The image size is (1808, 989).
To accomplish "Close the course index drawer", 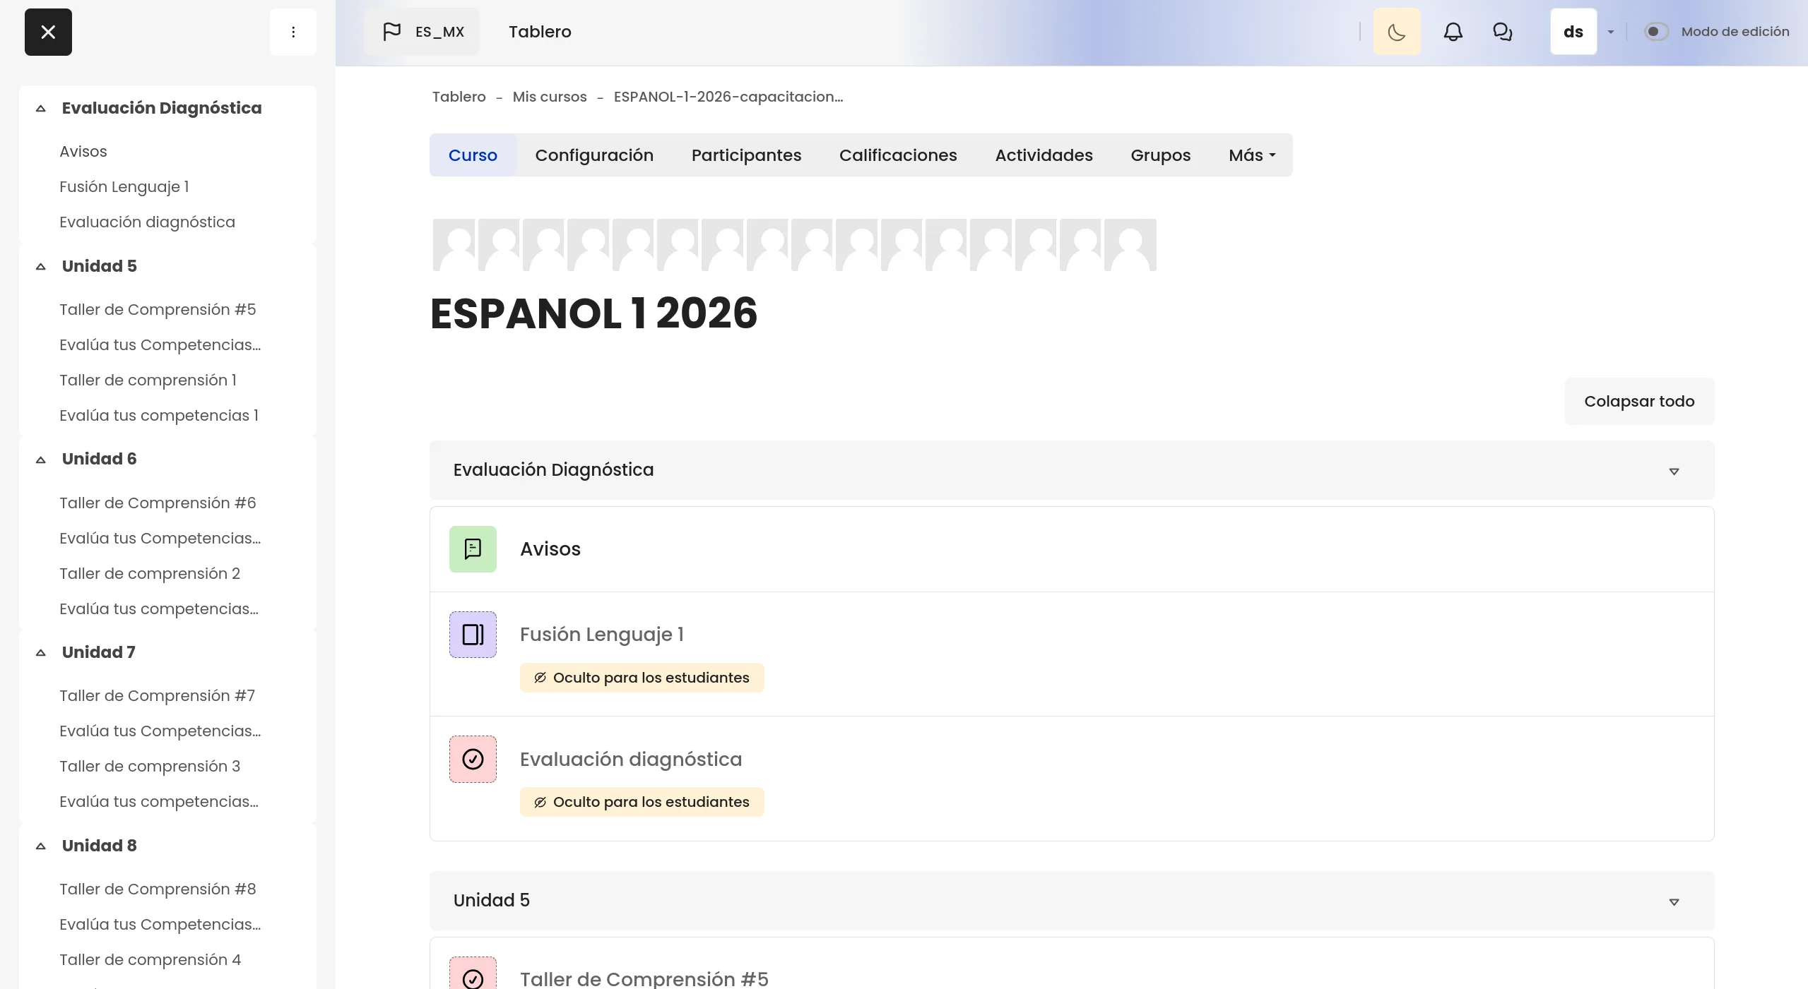I will click(48, 32).
